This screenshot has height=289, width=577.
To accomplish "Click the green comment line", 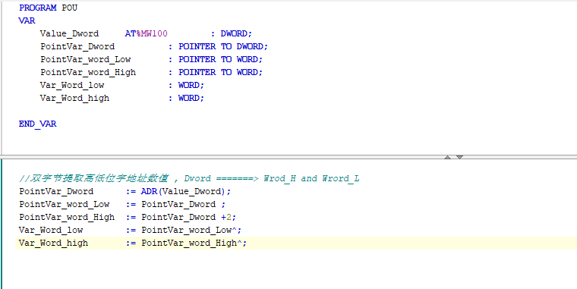I will (x=189, y=178).
